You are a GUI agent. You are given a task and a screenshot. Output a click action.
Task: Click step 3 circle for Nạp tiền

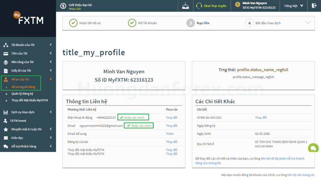(x=191, y=23)
